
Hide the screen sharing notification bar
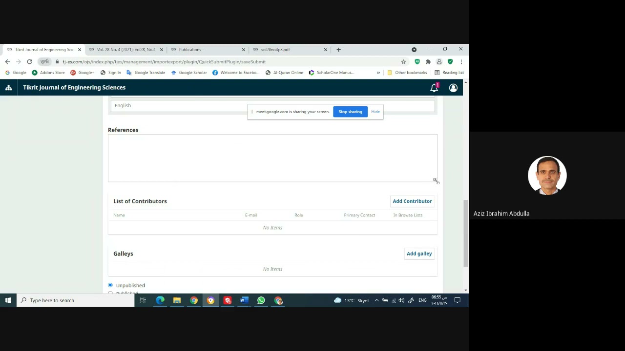[375, 112]
